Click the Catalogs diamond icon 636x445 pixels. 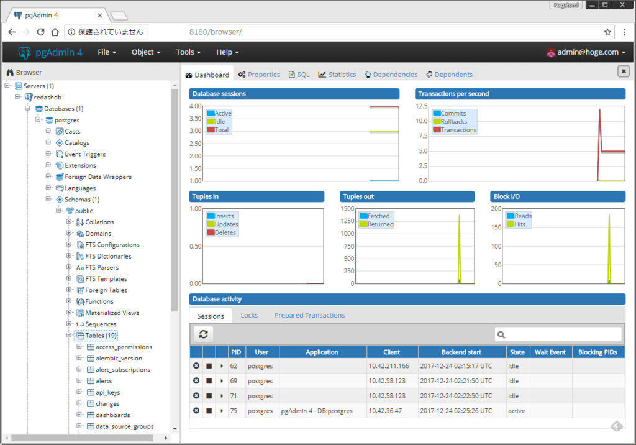coord(60,143)
